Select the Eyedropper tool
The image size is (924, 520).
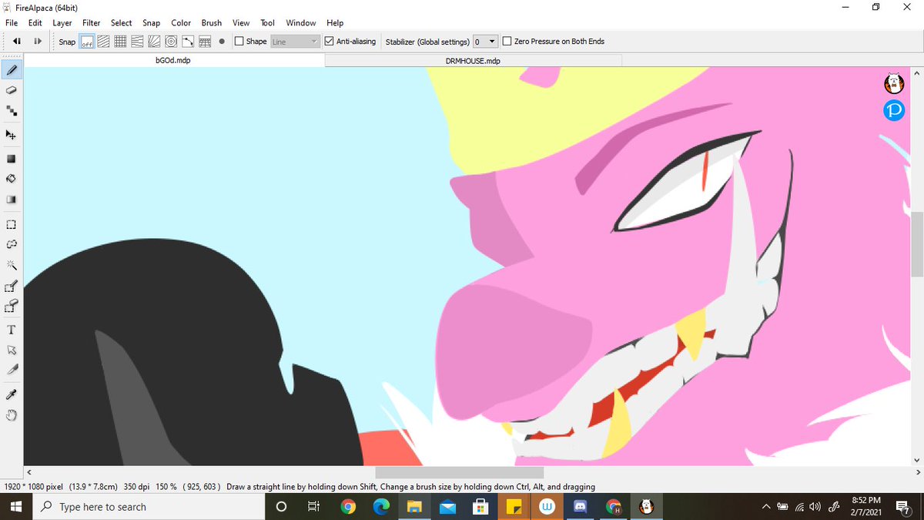12,394
